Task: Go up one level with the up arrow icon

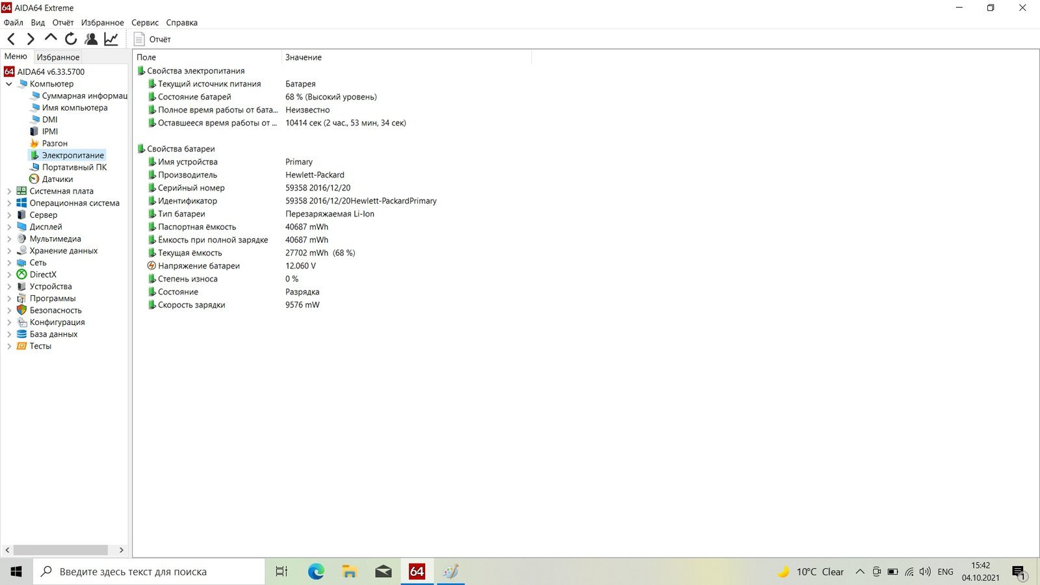Action: 51,38
